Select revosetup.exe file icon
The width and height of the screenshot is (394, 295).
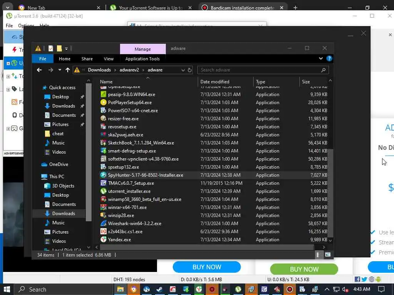[103, 126]
